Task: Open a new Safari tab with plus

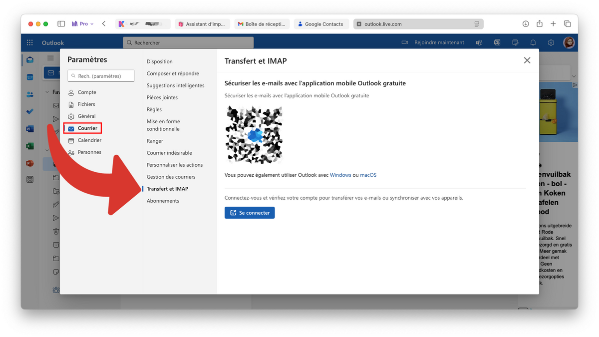Action: pos(553,24)
